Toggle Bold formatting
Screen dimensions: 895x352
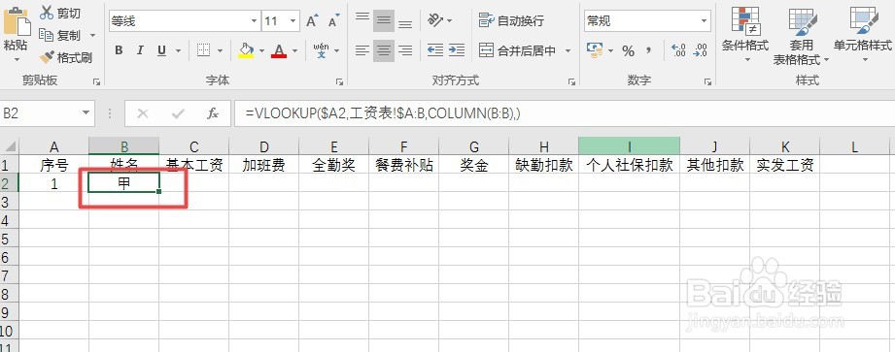[x=119, y=50]
